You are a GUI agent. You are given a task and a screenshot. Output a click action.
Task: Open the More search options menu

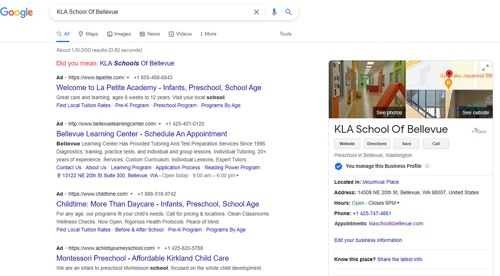pyautogui.click(x=208, y=34)
